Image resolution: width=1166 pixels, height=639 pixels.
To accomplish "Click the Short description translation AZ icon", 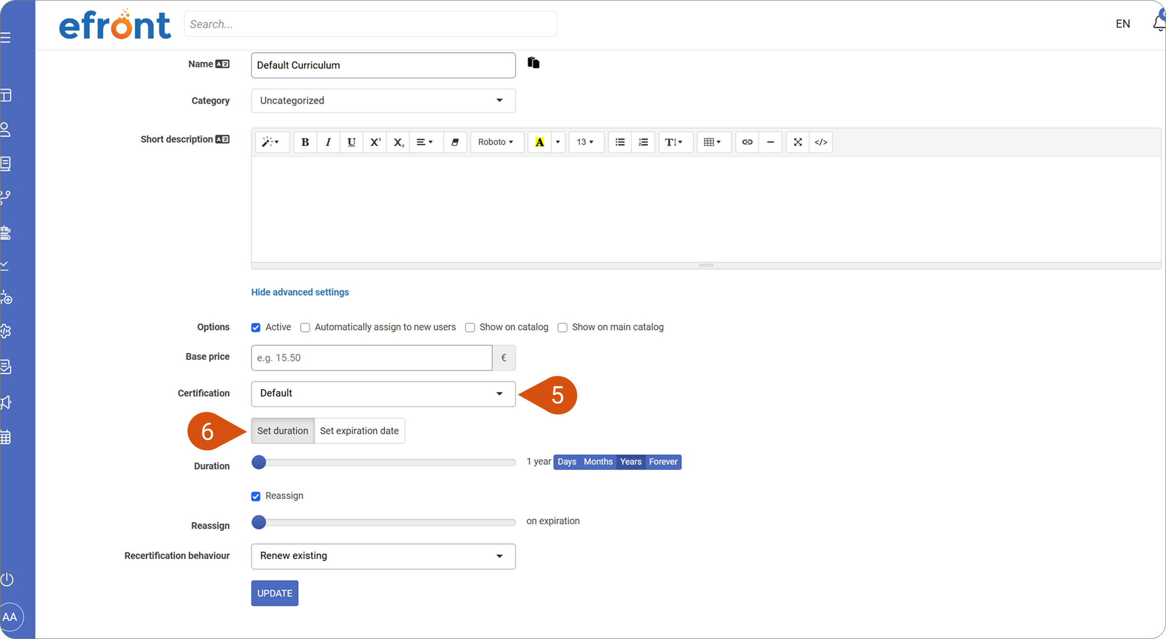I will (x=222, y=139).
